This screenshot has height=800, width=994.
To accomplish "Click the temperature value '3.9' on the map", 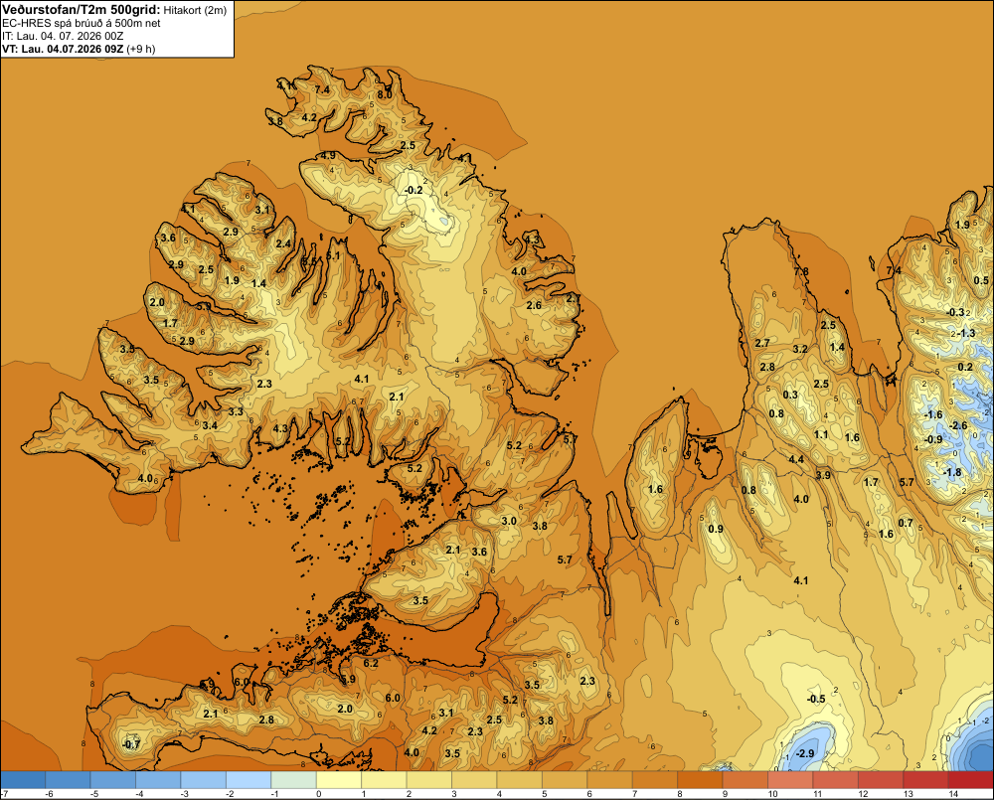I will (823, 475).
